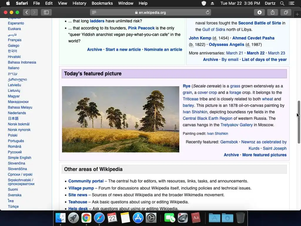Click Nominate an article link

tap(163, 49)
